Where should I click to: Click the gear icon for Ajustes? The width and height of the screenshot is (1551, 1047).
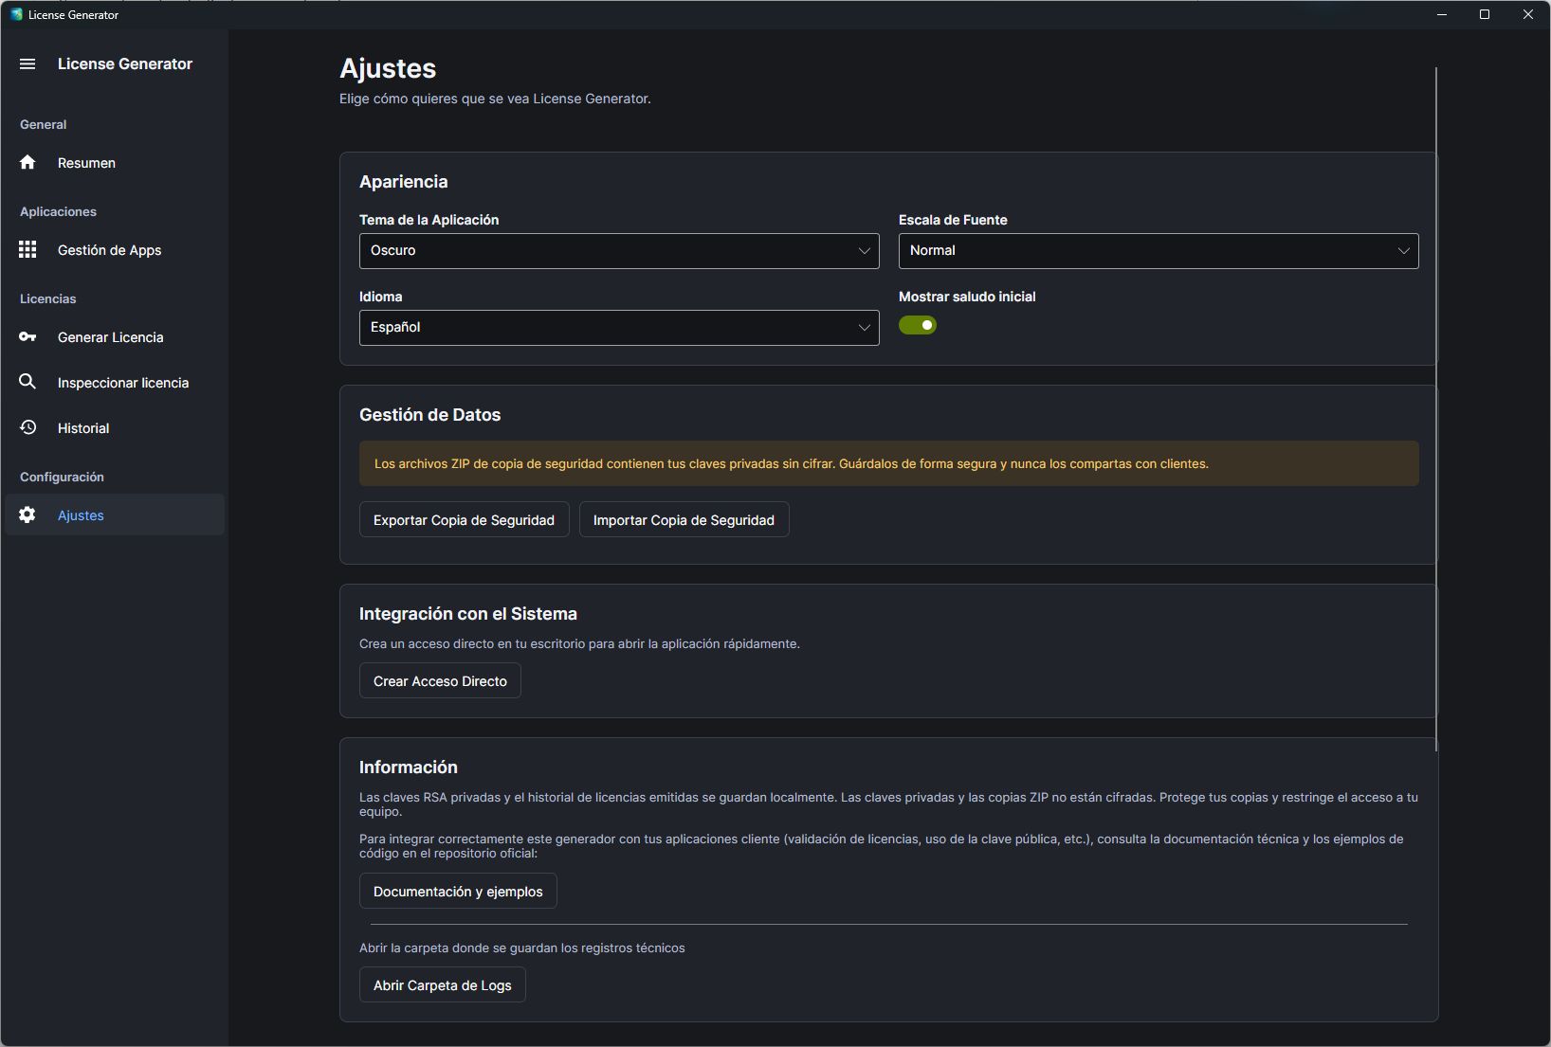27,514
